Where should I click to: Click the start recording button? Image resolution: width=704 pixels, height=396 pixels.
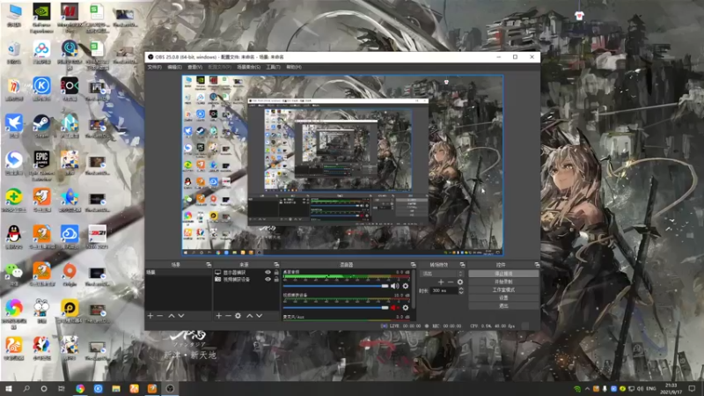coord(503,282)
